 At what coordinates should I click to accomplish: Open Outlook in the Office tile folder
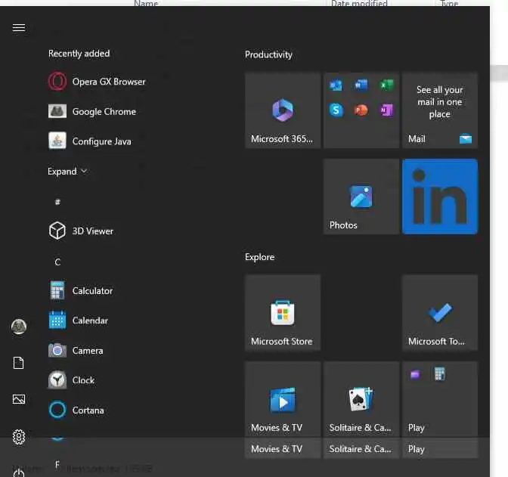pyautogui.click(x=336, y=85)
